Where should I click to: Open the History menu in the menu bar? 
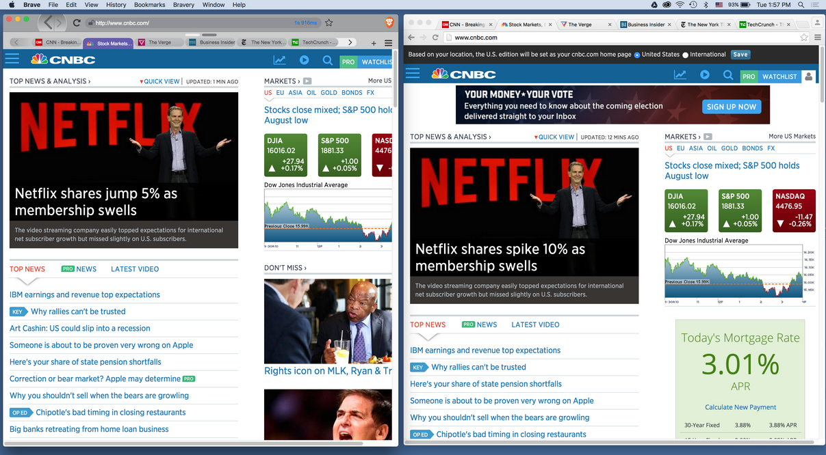click(x=116, y=5)
